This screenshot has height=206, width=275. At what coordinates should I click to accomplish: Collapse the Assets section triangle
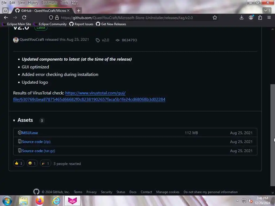pyautogui.click(x=14, y=120)
